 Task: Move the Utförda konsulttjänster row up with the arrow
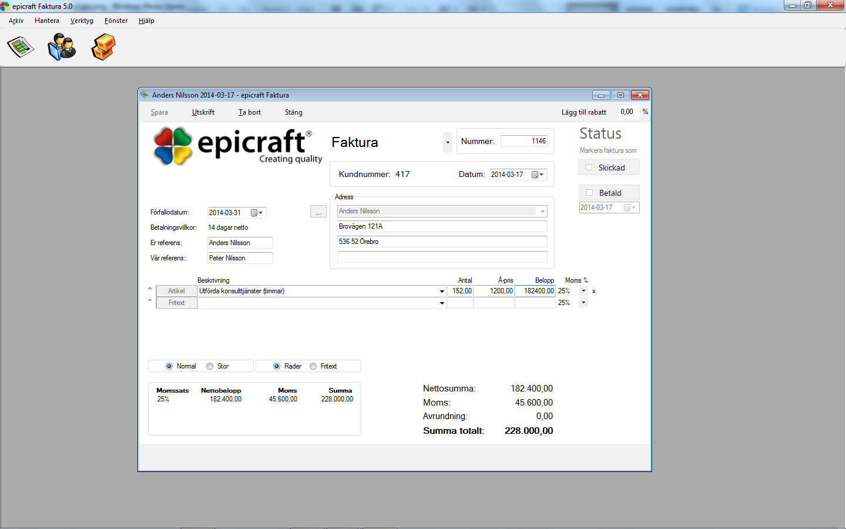pos(149,289)
